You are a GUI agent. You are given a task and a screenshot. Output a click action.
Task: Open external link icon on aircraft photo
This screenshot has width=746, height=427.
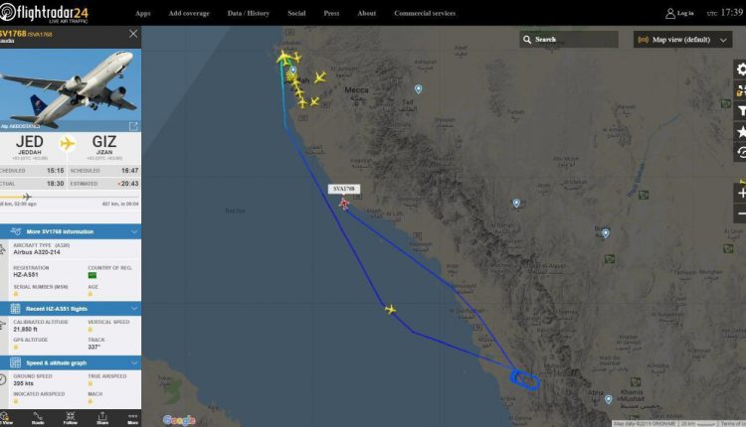click(133, 126)
